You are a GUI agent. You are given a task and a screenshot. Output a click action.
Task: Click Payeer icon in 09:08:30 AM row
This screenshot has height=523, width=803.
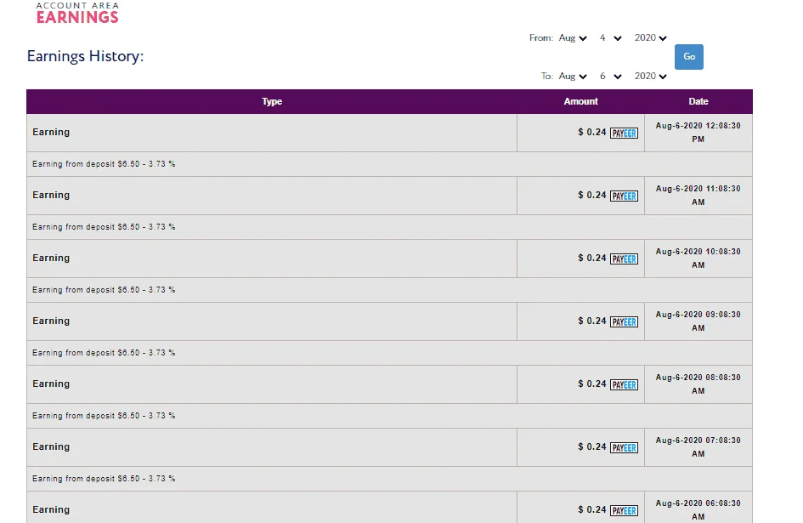(x=624, y=322)
